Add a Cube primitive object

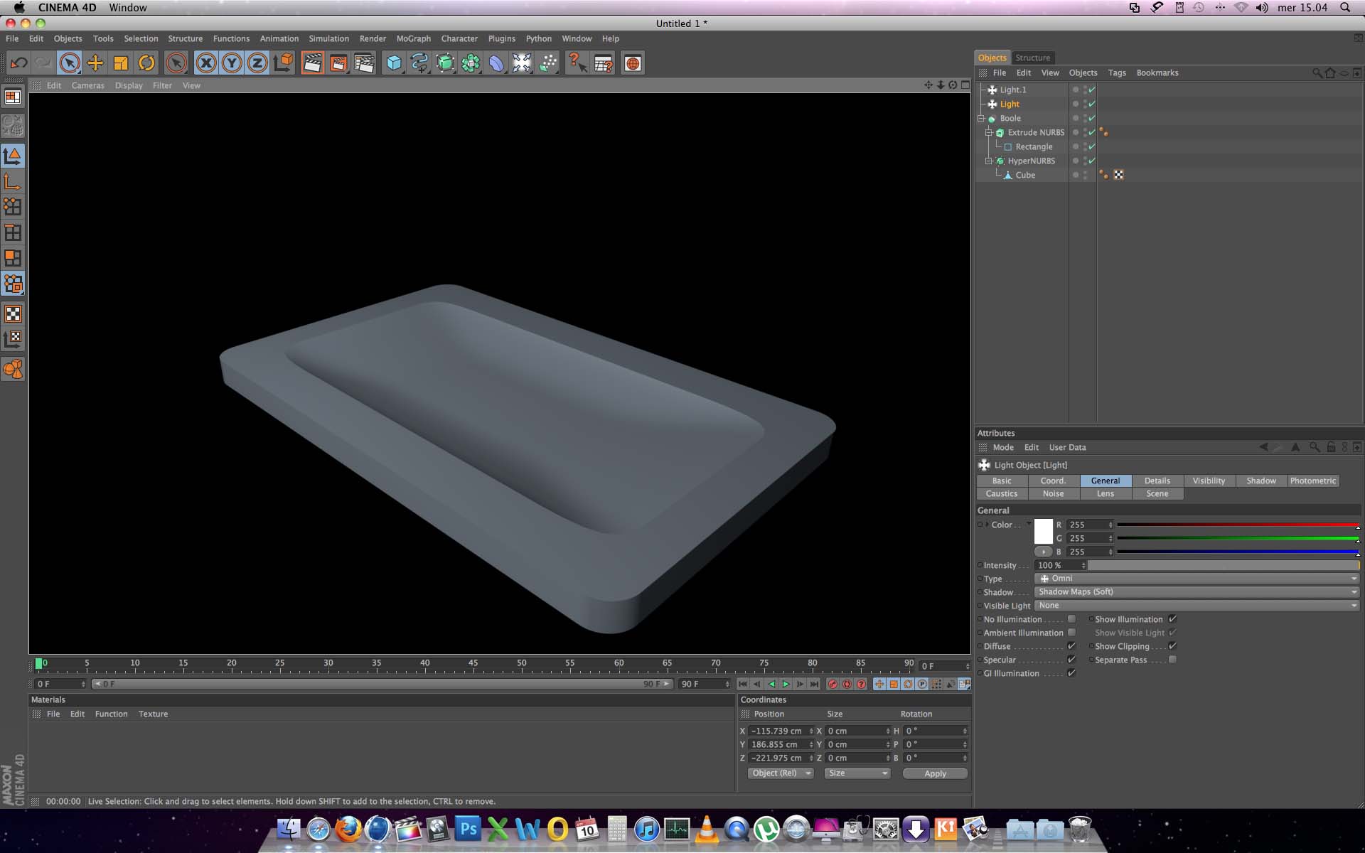(393, 63)
